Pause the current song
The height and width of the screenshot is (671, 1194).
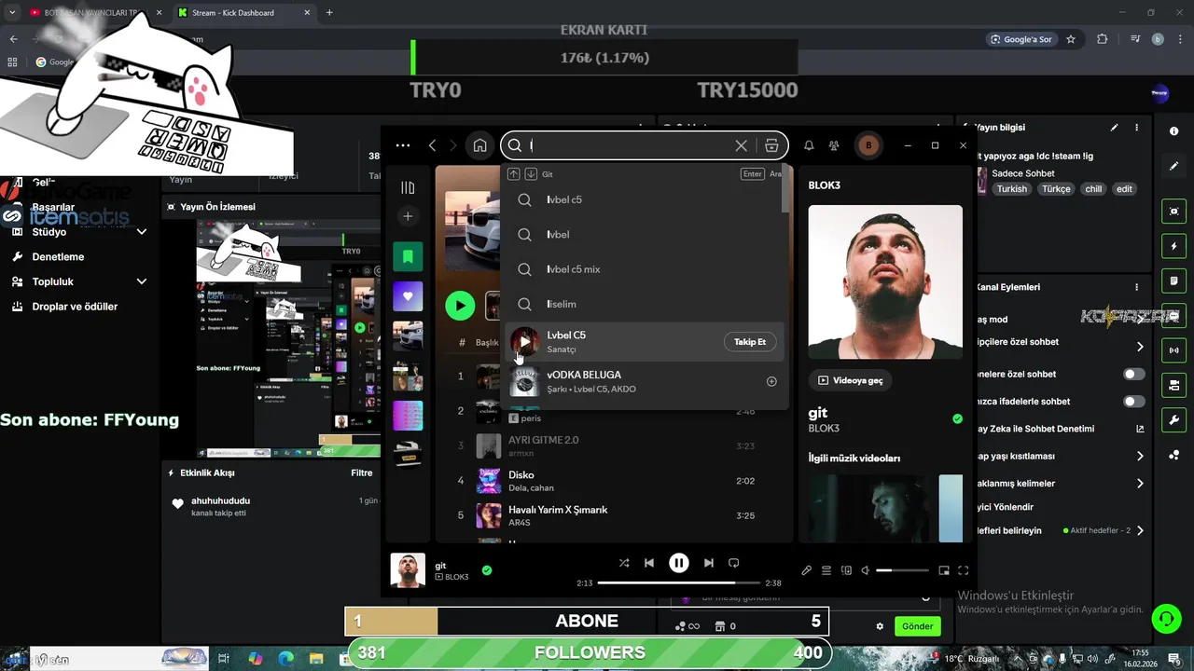pyautogui.click(x=679, y=563)
